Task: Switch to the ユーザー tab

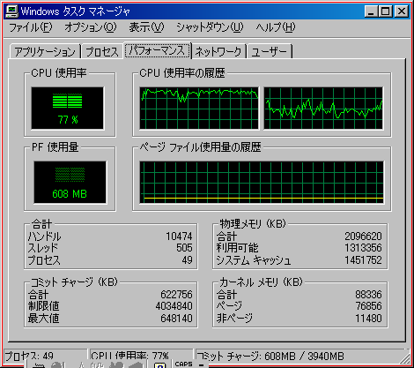Action: click(270, 52)
